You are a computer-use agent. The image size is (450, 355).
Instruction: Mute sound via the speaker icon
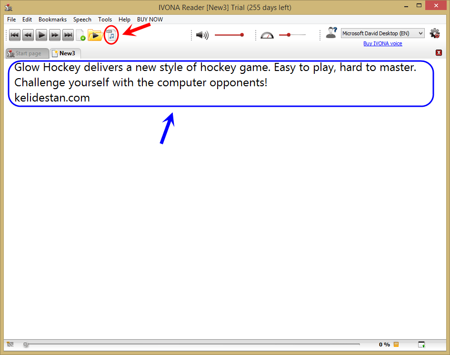(x=202, y=35)
